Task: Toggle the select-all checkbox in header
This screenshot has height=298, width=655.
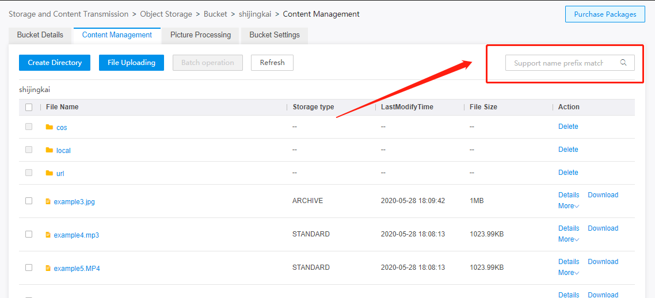Action: (x=29, y=107)
